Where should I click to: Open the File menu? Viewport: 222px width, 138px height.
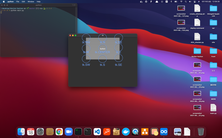pyautogui.click(x=18, y=2)
